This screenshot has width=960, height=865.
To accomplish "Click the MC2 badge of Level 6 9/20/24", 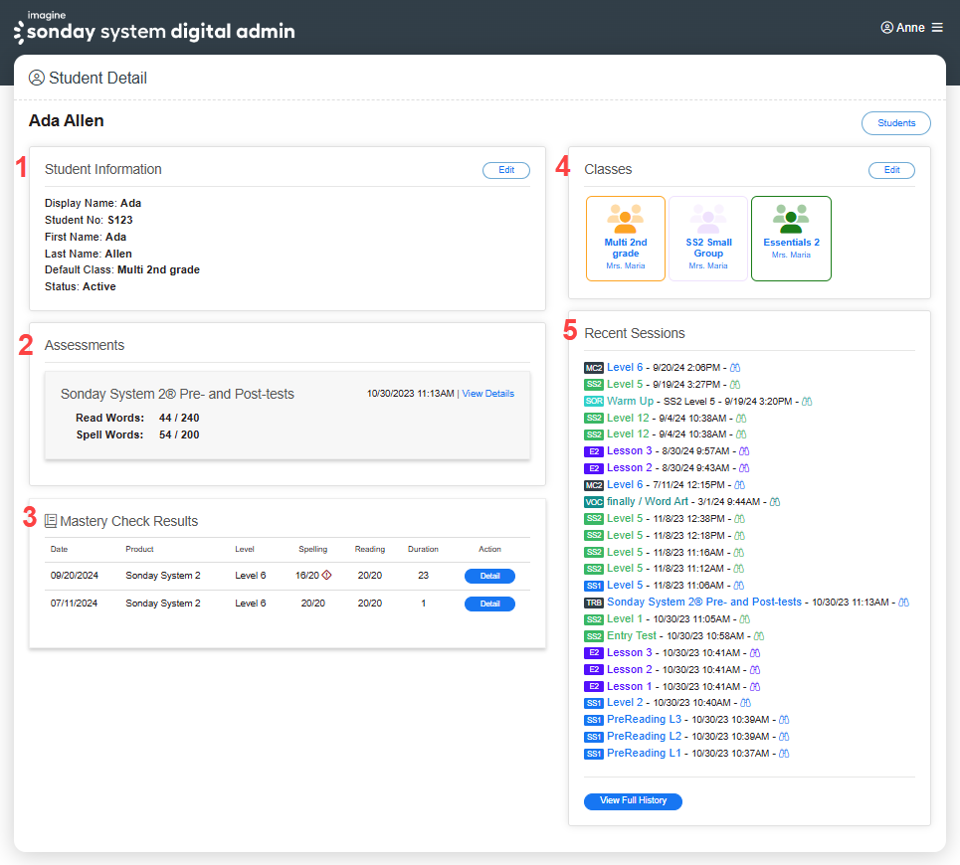I will click(594, 368).
